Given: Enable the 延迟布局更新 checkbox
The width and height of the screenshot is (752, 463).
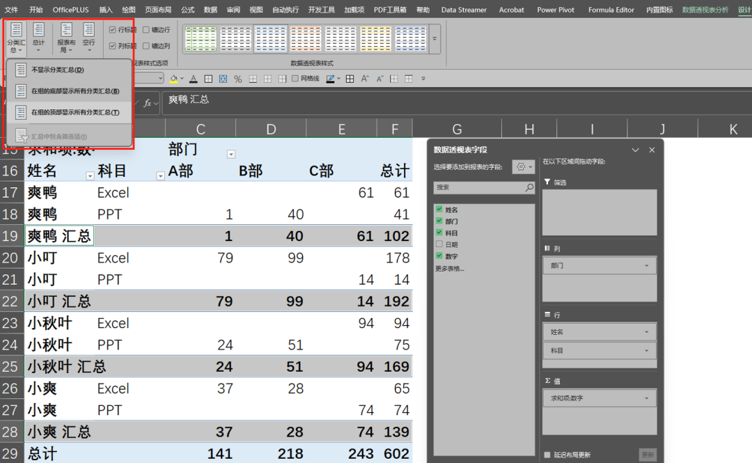Looking at the screenshot, I should 548,455.
